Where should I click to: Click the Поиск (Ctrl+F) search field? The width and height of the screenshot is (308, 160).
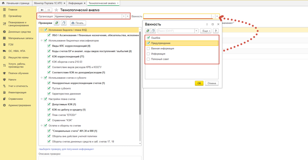point(176,31)
